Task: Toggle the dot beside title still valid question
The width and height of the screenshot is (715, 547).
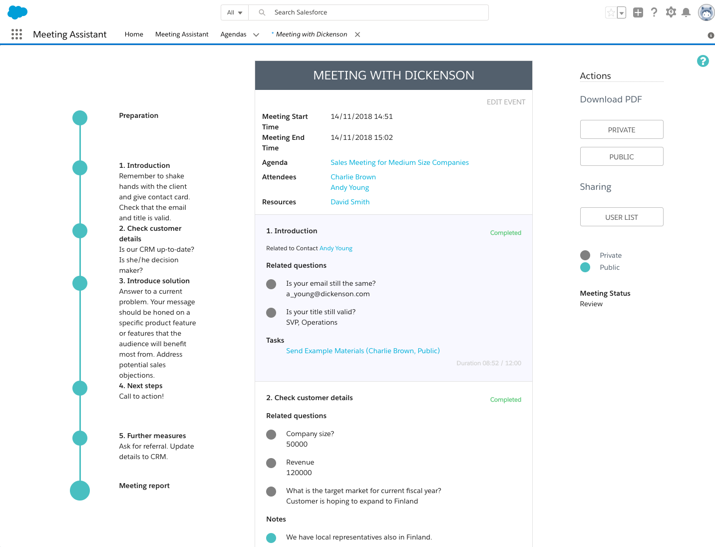Action: 271,313
